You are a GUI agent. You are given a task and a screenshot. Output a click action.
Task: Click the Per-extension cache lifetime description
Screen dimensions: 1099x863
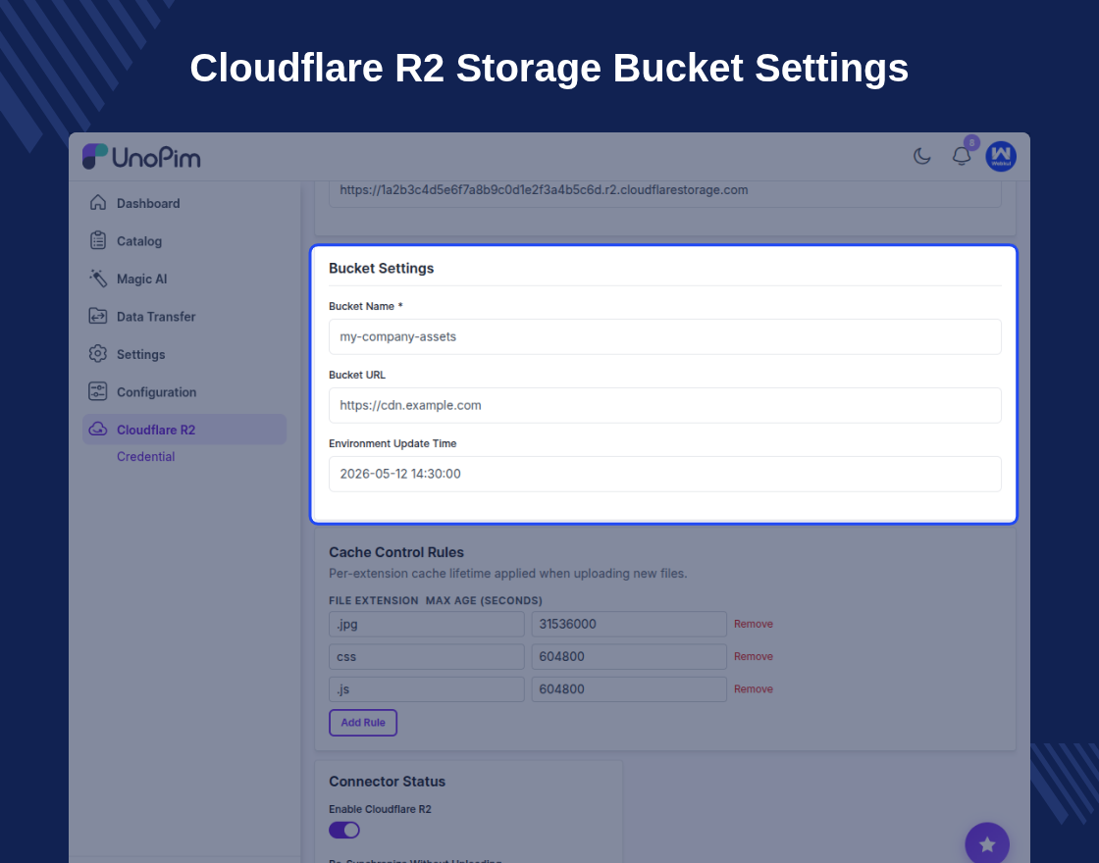pos(508,574)
